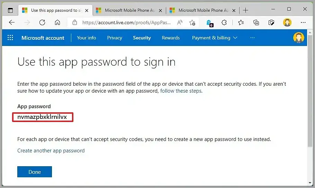Click 'Create another app password' link
The image size is (315, 188).
tap(51, 151)
